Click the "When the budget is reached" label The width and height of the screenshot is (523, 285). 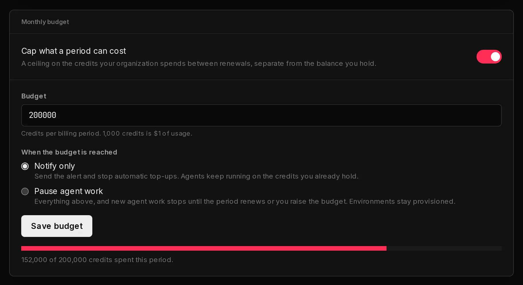[x=69, y=152]
